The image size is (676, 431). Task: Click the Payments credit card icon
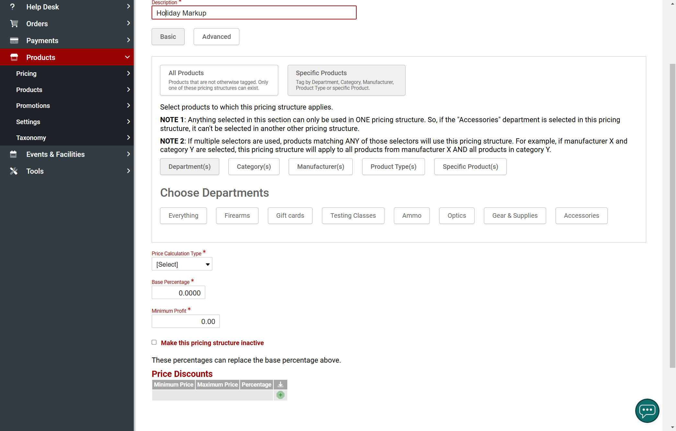(14, 41)
